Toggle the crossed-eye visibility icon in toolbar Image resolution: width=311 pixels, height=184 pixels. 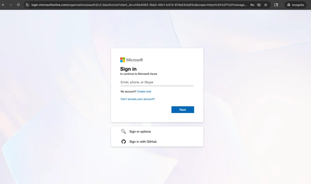tap(259, 5)
